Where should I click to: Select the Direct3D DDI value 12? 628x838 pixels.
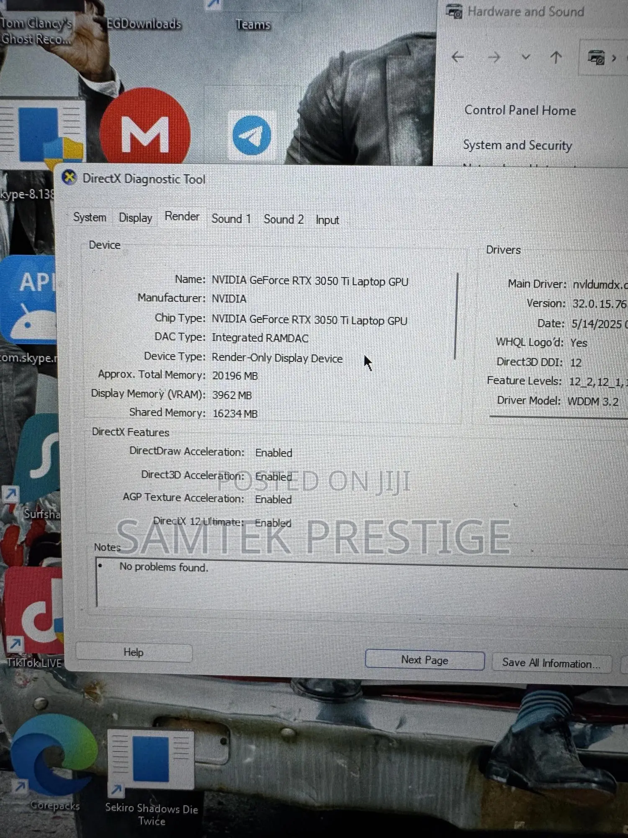pyautogui.click(x=576, y=362)
